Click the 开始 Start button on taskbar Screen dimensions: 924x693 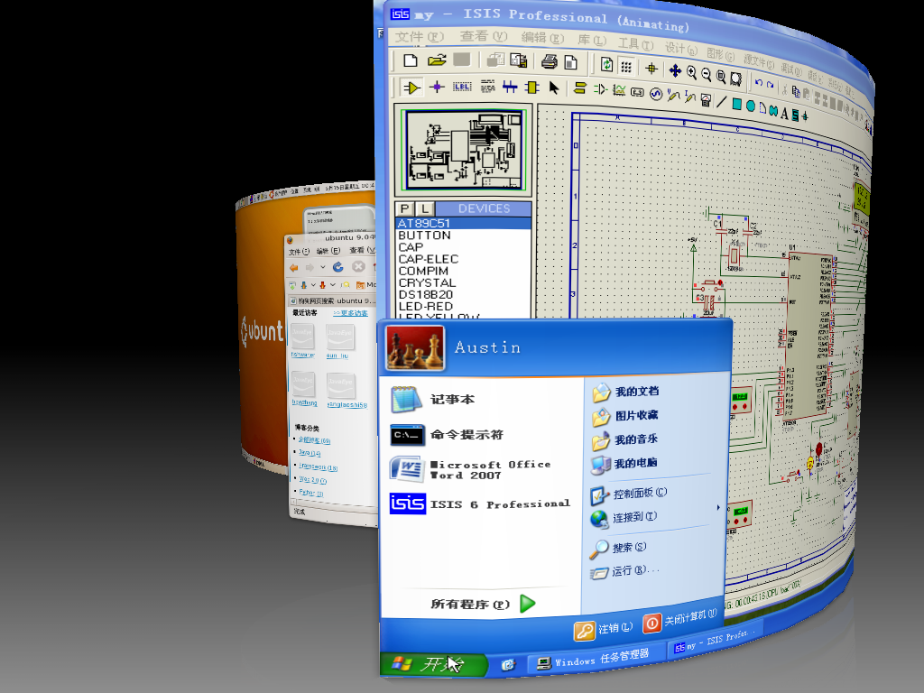point(434,665)
